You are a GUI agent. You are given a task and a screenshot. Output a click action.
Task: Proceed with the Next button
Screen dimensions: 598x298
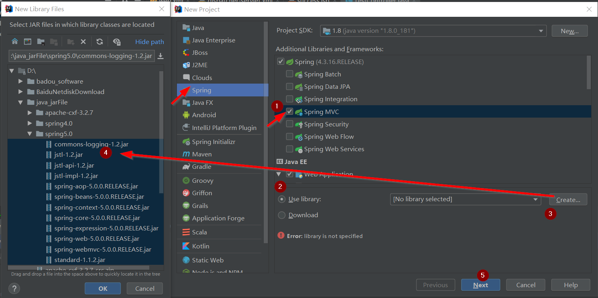coord(481,285)
